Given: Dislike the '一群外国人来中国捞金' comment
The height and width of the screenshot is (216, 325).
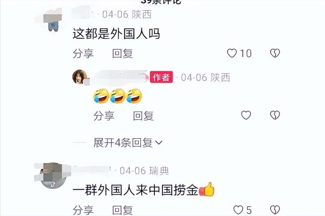Looking at the screenshot, I should tap(275, 210).
